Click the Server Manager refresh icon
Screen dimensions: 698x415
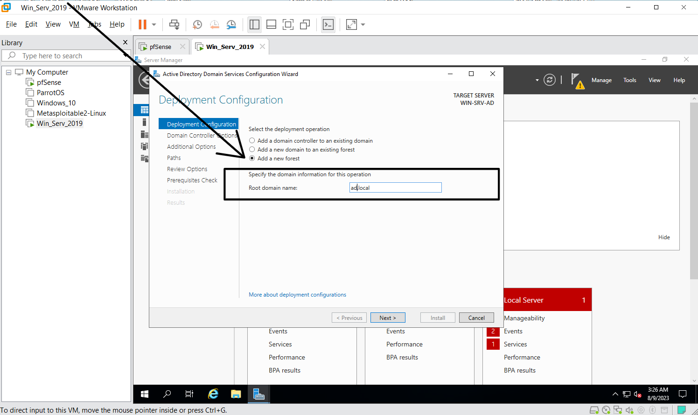(x=550, y=80)
